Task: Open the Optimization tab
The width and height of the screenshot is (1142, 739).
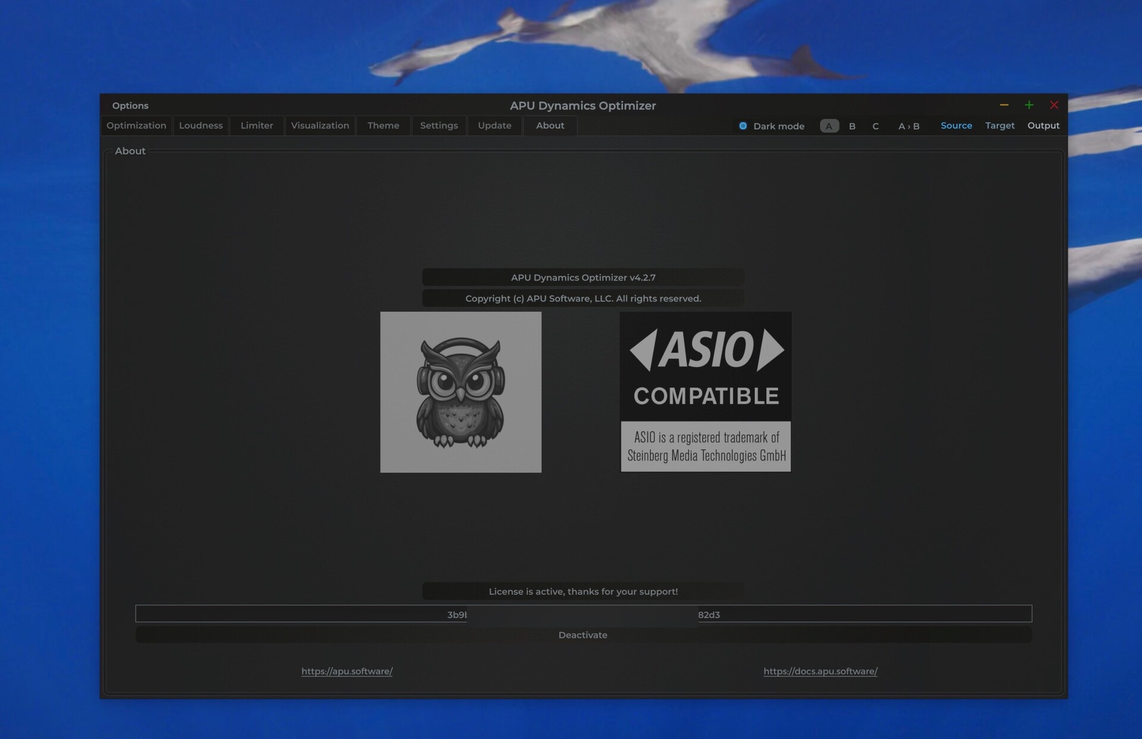Action: pos(136,125)
